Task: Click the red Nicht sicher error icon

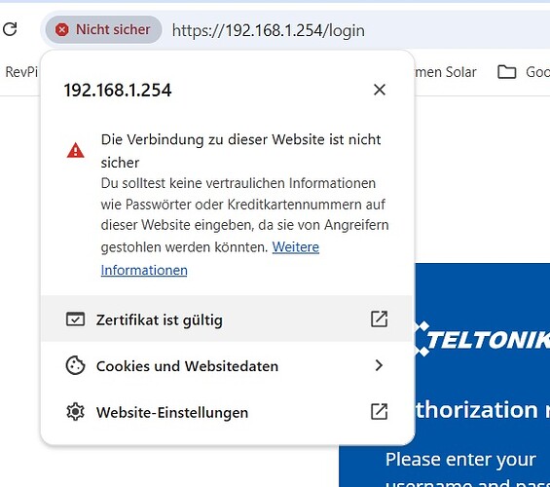Action: click(x=62, y=30)
